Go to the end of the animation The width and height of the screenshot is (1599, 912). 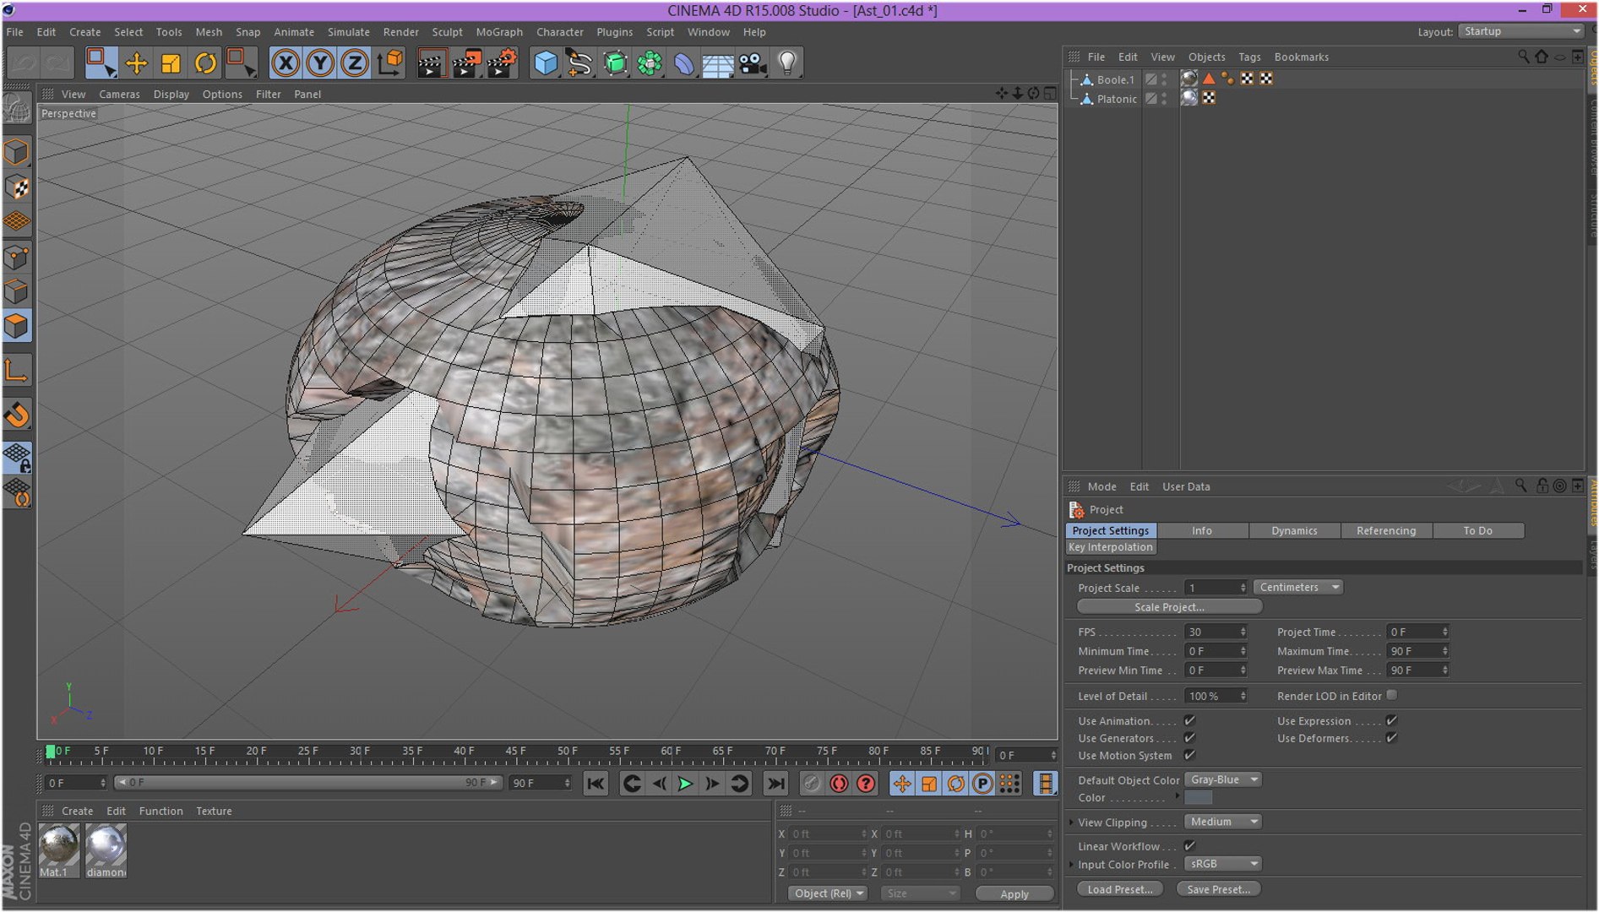click(x=775, y=784)
